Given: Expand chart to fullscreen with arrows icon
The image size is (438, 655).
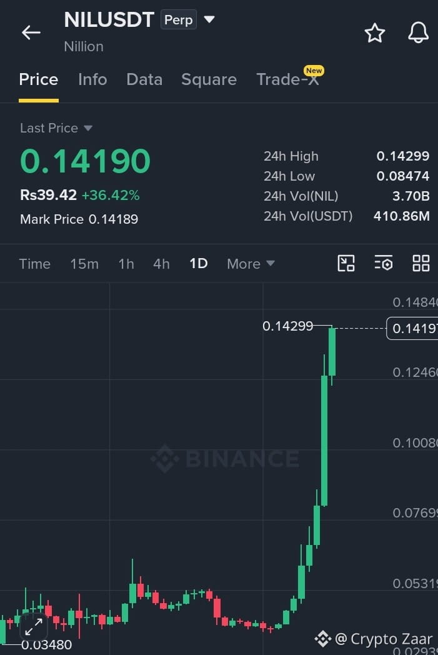Looking at the screenshot, I should coord(33,627).
